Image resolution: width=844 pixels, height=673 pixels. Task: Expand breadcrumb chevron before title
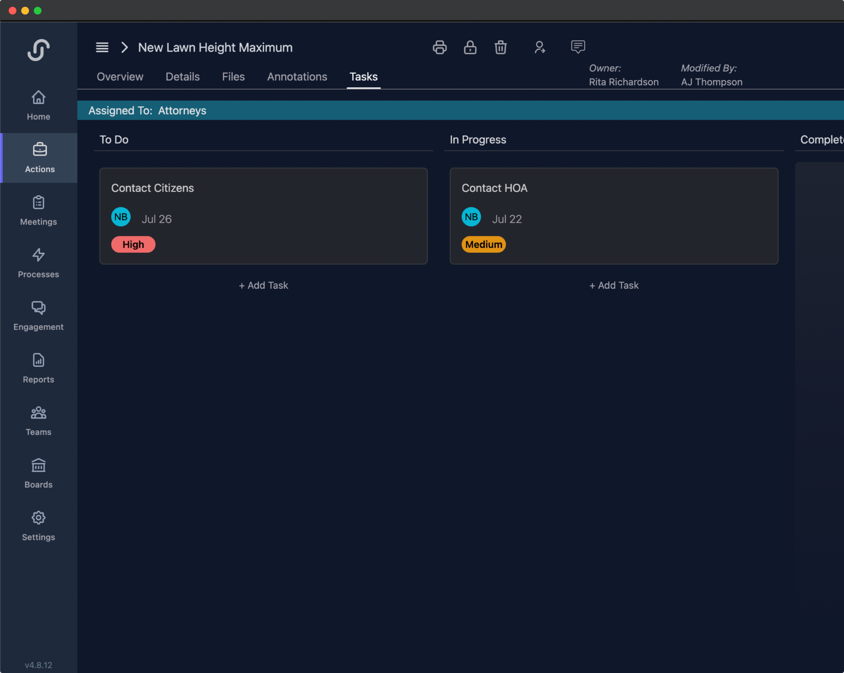[125, 47]
